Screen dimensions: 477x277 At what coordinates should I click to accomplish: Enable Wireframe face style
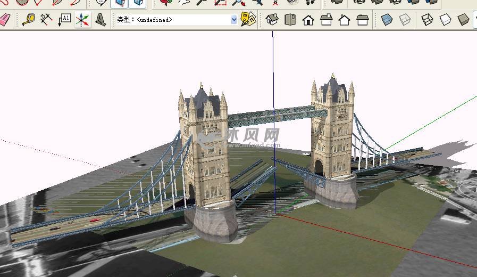click(428, 20)
